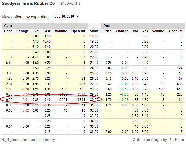Select the Goodyear Tire & Rubber Co title
The image size is (186, 144).
click(28, 4)
